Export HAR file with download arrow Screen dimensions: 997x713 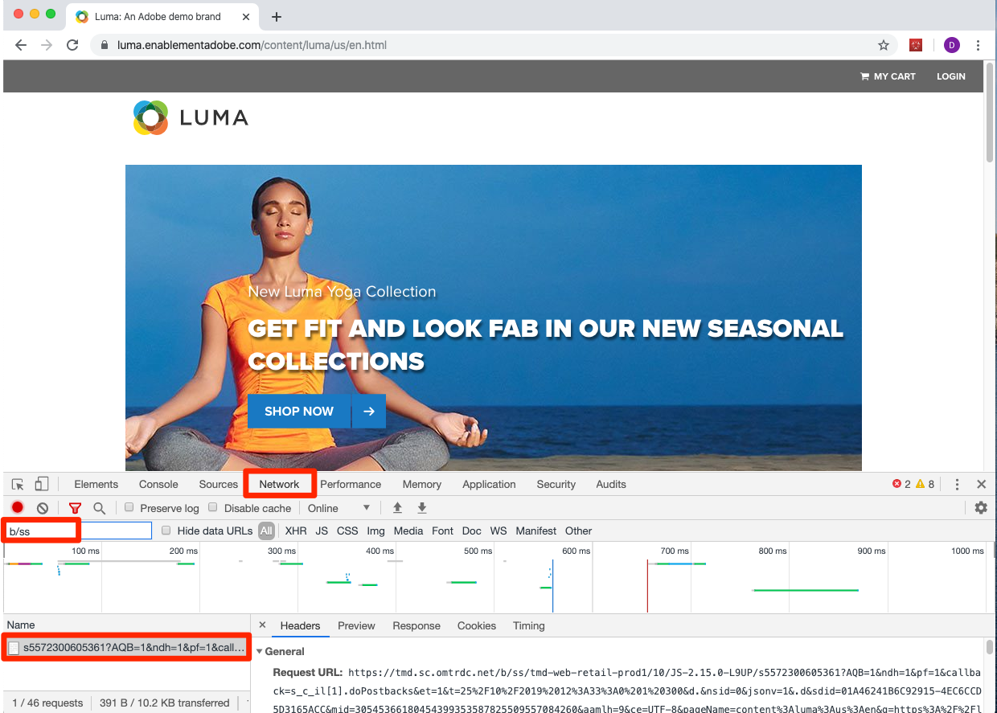pos(422,508)
